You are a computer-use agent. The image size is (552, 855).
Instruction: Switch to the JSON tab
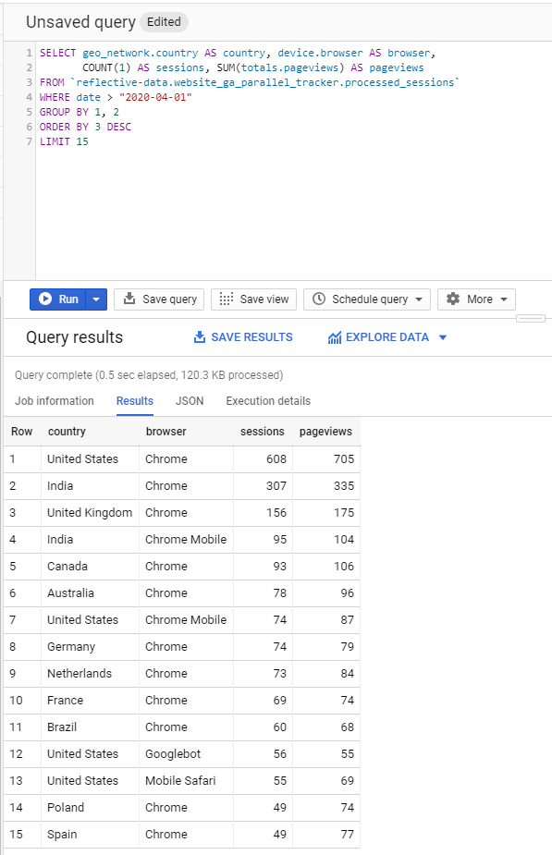click(190, 401)
